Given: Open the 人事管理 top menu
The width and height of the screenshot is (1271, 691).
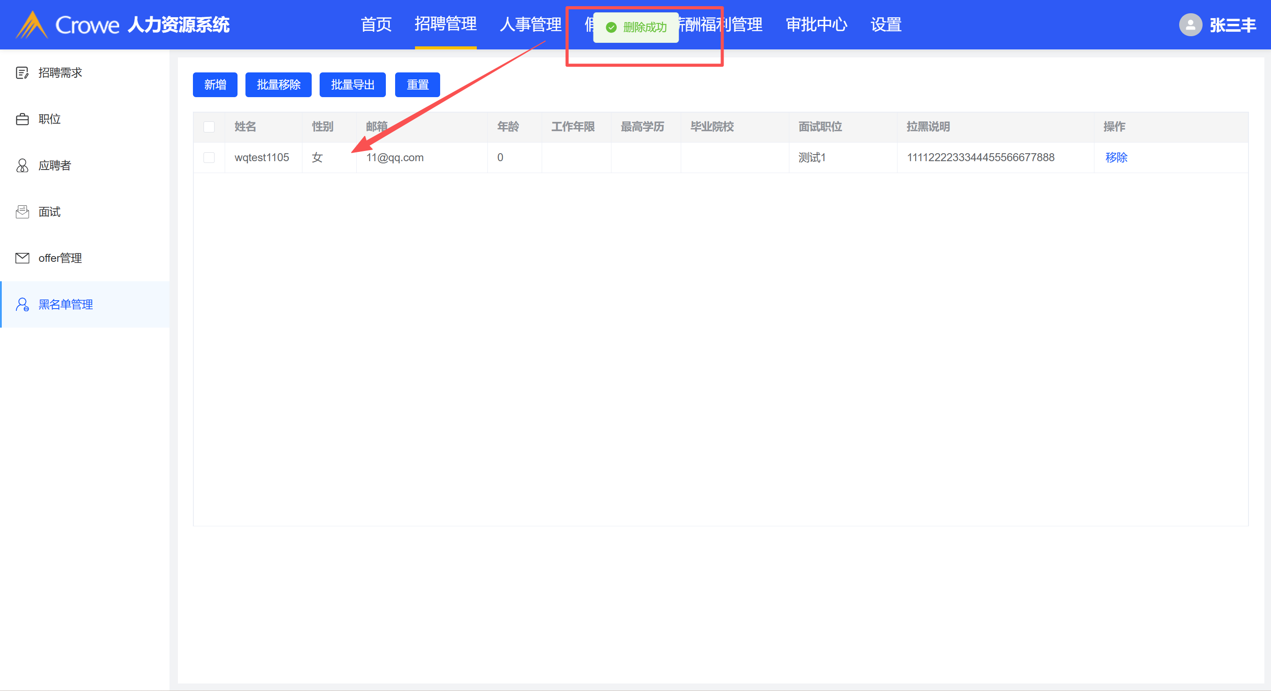Looking at the screenshot, I should pyautogui.click(x=530, y=25).
